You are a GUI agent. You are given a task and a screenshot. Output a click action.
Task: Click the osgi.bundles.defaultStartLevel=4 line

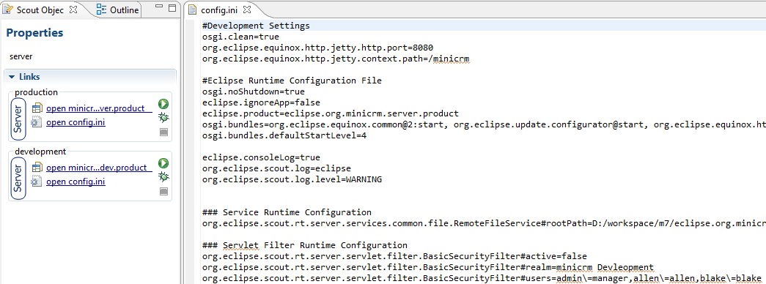tap(284, 135)
